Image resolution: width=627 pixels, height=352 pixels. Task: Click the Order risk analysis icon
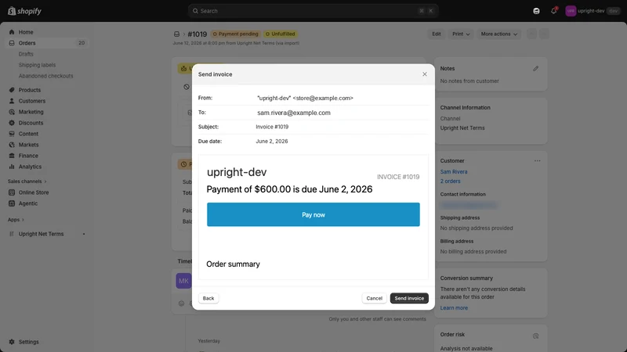point(536,336)
